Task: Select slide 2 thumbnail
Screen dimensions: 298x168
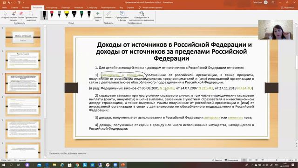Action: (23, 60)
